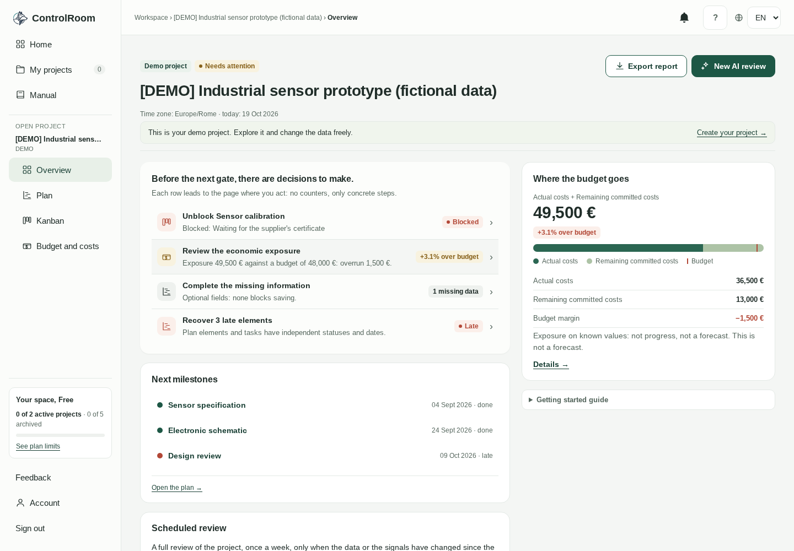Click the Sensor specification milestone
Image resolution: width=794 pixels, height=551 pixels.
coord(325,405)
